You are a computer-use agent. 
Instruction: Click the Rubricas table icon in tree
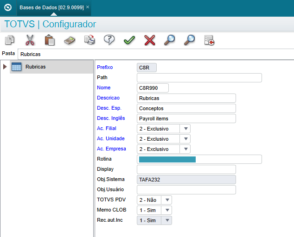17,67
